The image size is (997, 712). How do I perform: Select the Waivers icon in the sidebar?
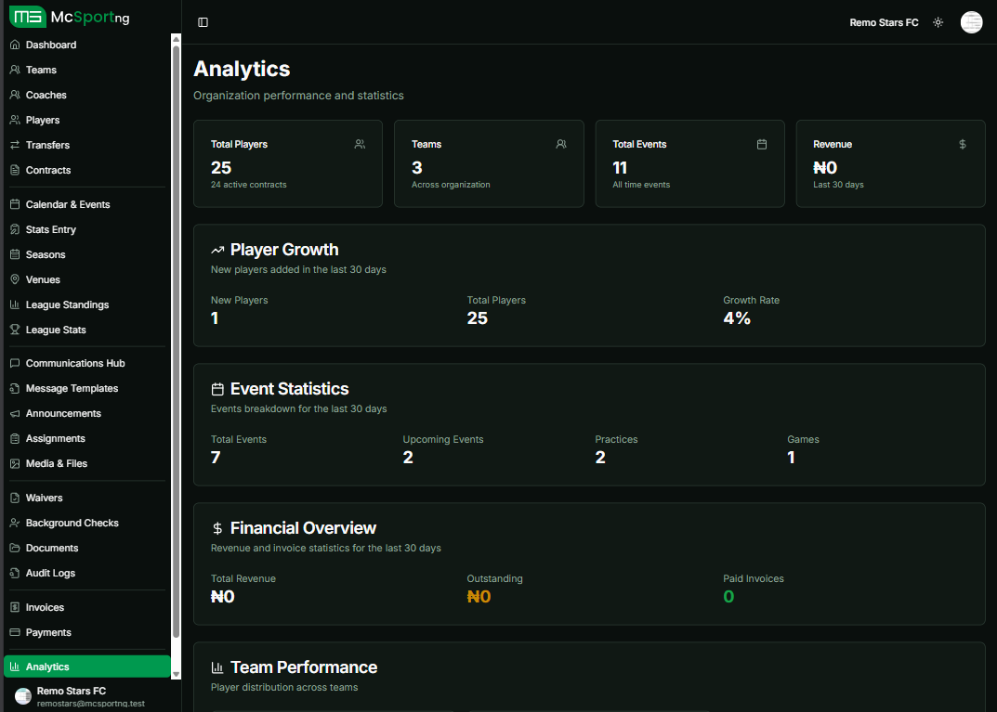point(14,498)
